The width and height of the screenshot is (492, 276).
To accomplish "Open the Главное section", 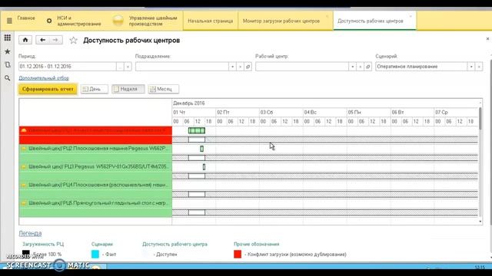I will pyautogui.click(x=26, y=18).
